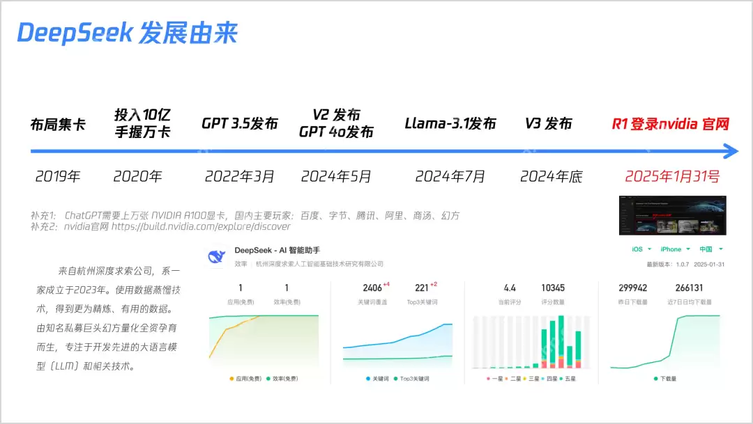The height and width of the screenshot is (424, 753).
Task: Click the DeepSeek whale logo icon
Action: coord(216,257)
